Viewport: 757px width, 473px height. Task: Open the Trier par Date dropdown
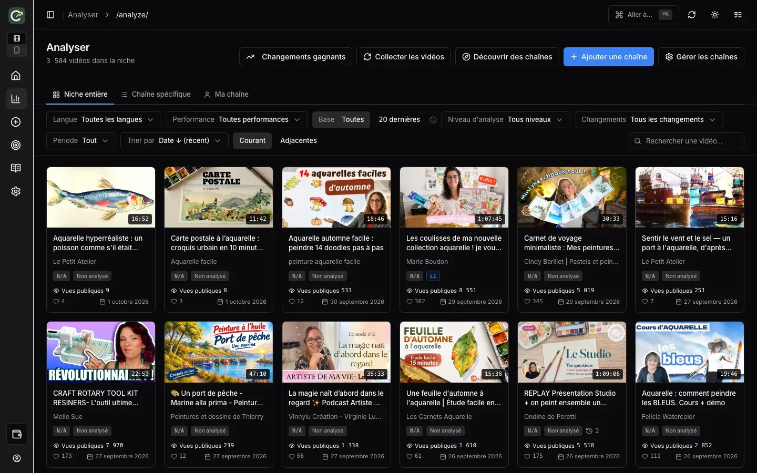coord(175,141)
